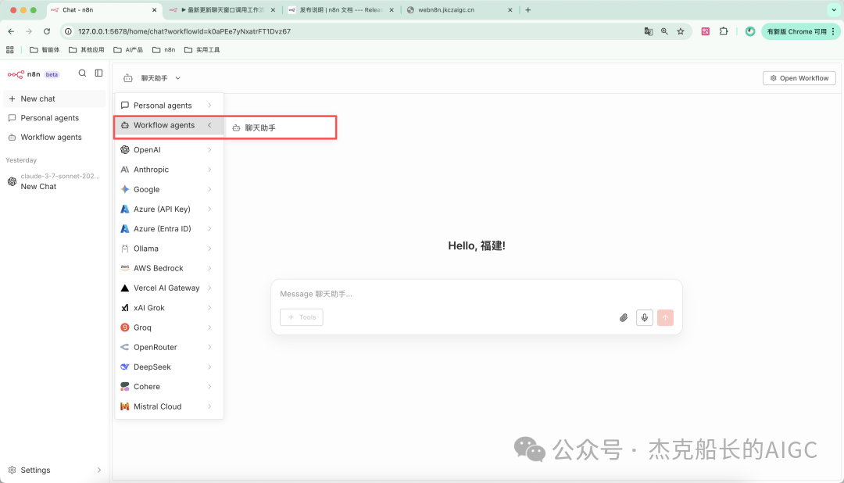
Task: Open the Chrome extensions puzzle icon
Action: click(724, 31)
